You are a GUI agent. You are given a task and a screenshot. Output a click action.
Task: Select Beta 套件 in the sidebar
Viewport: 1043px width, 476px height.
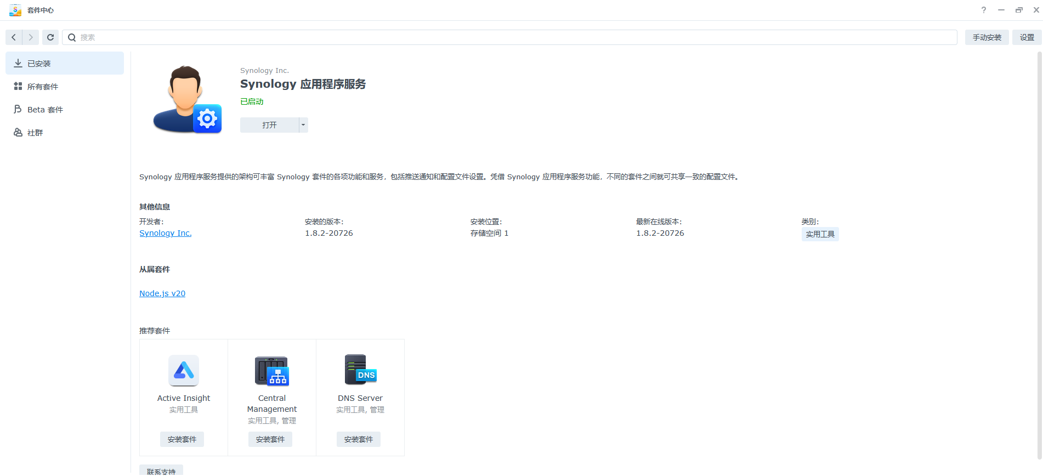click(x=65, y=109)
